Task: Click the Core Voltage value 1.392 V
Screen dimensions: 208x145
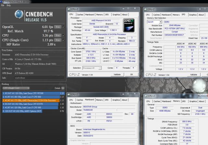Action: click(x=113, y=30)
